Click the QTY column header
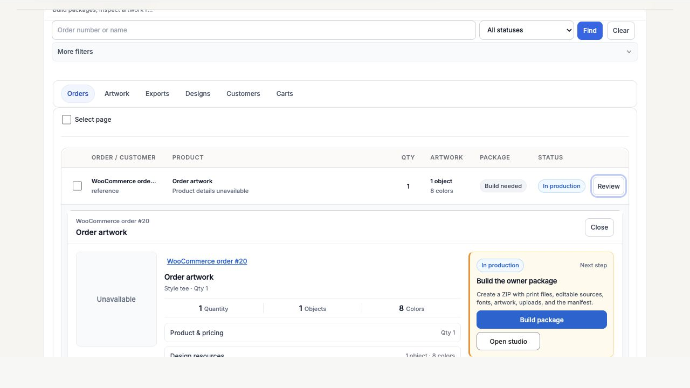690x388 pixels. coord(408,157)
